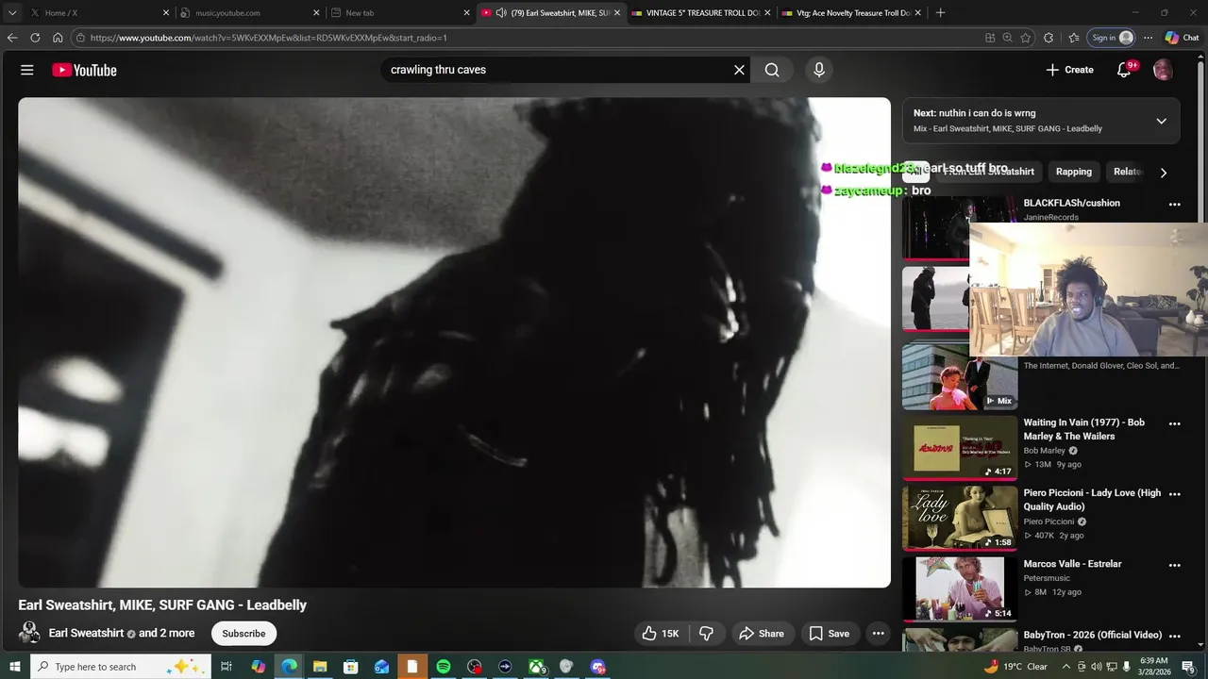Open Task View on the taskbar

click(226, 667)
